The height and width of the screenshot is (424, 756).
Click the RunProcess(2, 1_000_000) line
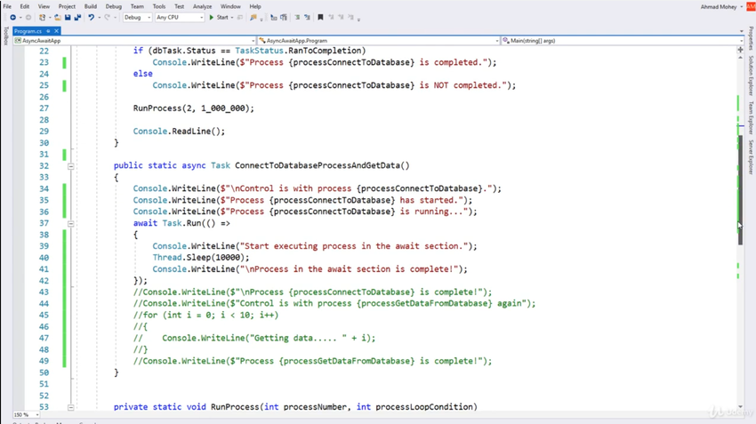pyautogui.click(x=193, y=108)
